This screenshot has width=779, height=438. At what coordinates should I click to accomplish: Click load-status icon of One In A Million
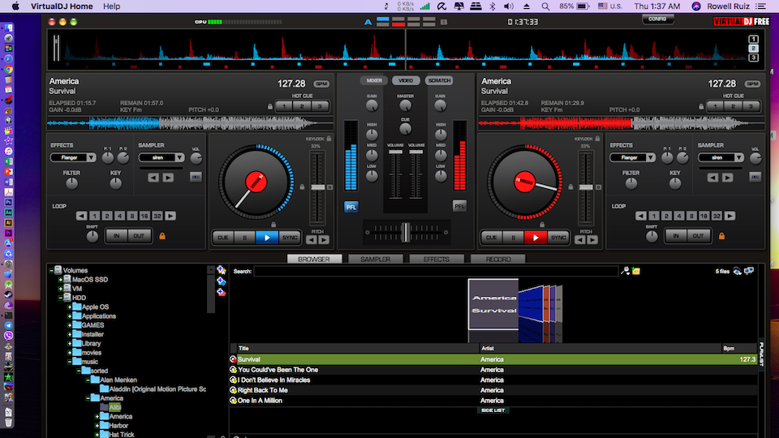tap(233, 400)
